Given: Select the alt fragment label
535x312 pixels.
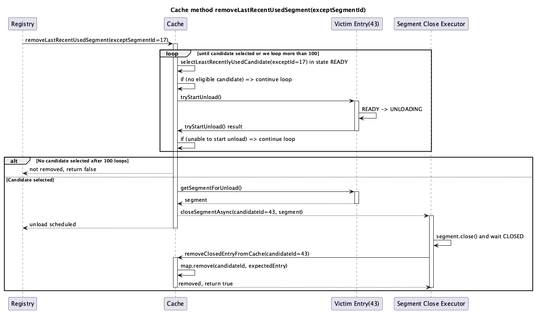Looking at the screenshot, I should coord(14,161).
